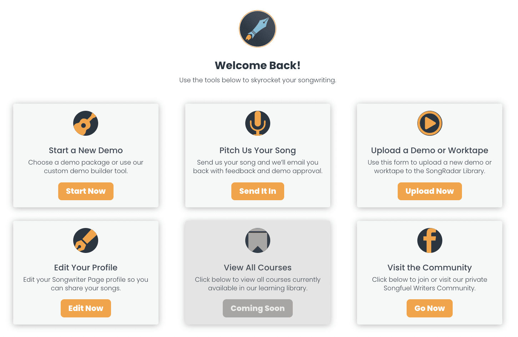Screen dimensions: 518x337
Task: Click the Edit Your Profile heading
Action: (86, 268)
